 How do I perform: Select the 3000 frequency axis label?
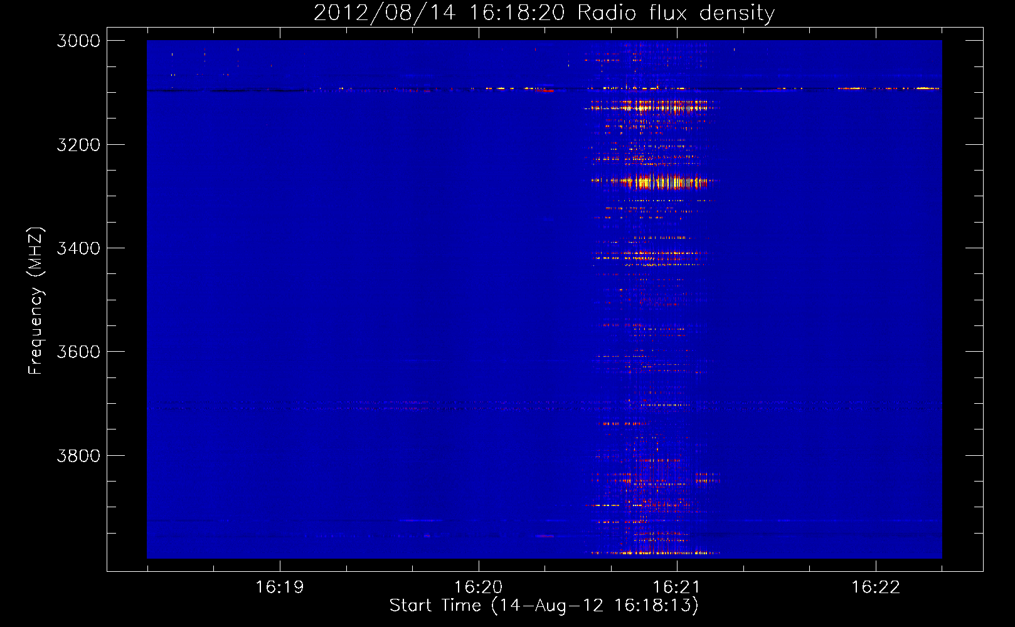[78, 41]
